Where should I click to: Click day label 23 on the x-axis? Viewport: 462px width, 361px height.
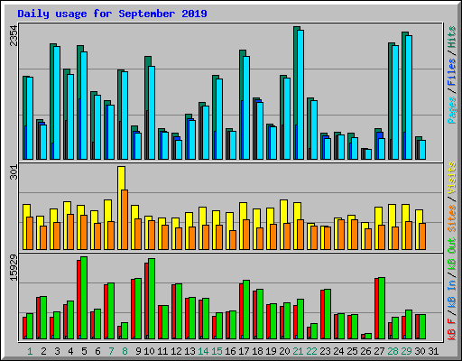click(325, 351)
